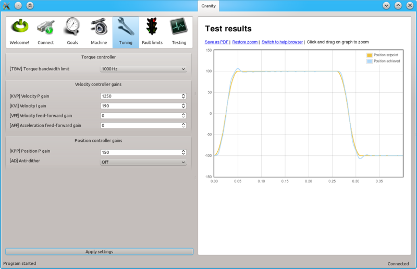Click the Position setpoint legend swatch

(370, 55)
